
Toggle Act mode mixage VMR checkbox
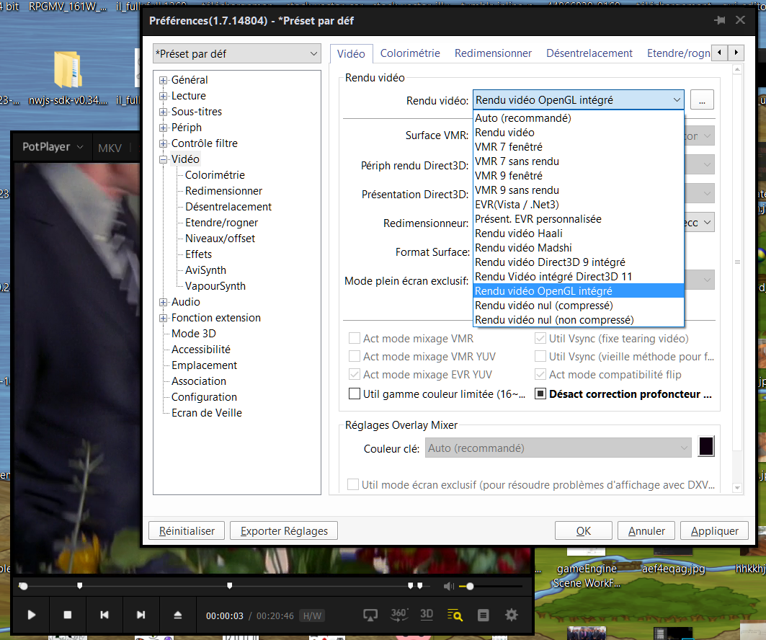355,338
